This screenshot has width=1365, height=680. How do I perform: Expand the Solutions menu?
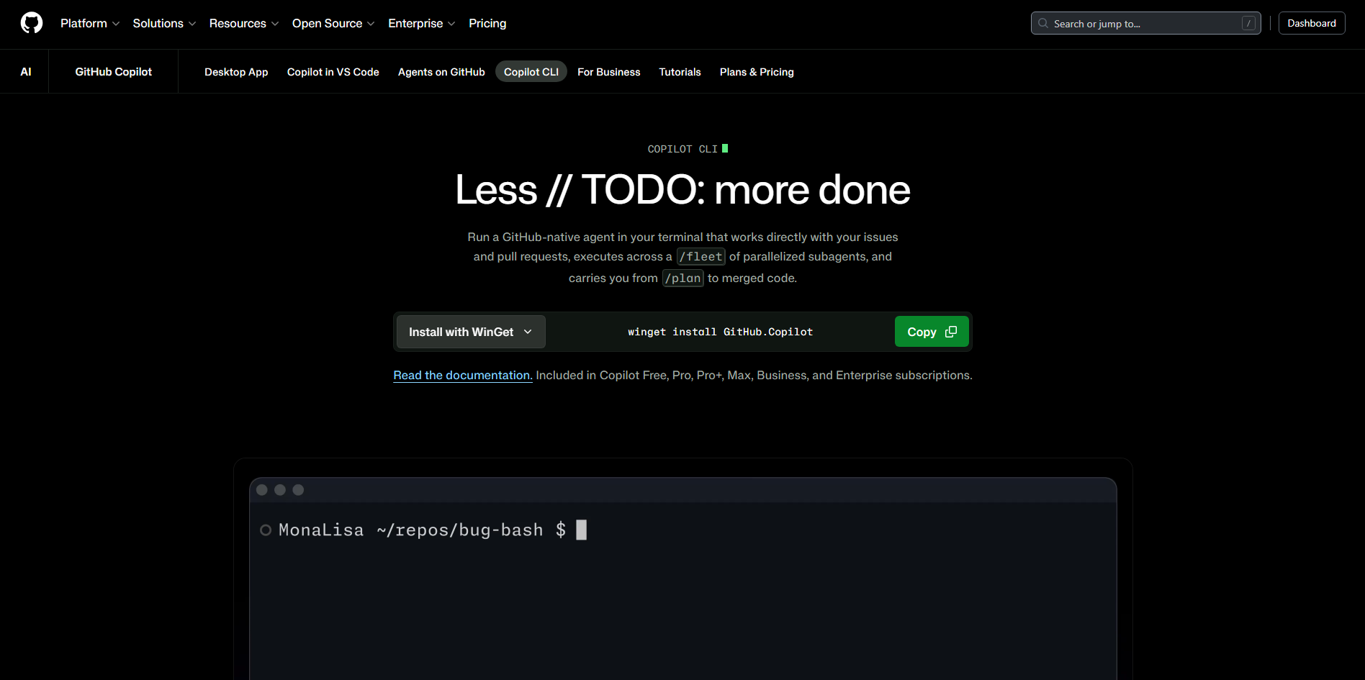[x=164, y=23]
